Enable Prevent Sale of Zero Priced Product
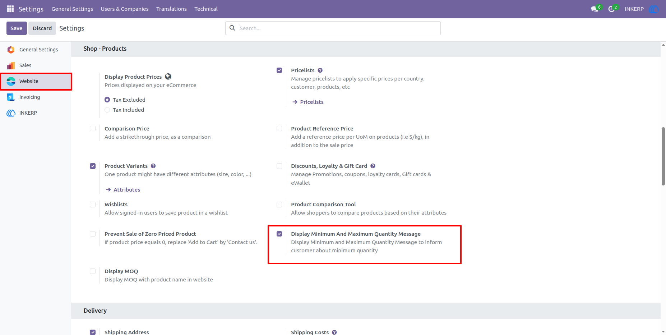This screenshot has height=335, width=666. pos(93,234)
